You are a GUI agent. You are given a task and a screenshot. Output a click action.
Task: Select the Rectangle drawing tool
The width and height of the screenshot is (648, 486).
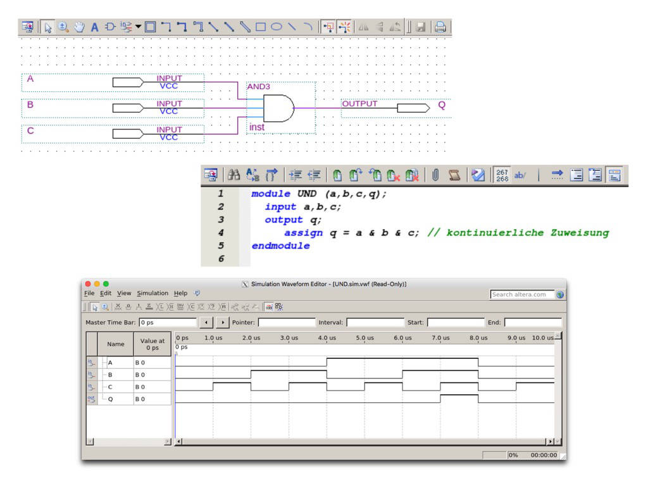coord(261,27)
